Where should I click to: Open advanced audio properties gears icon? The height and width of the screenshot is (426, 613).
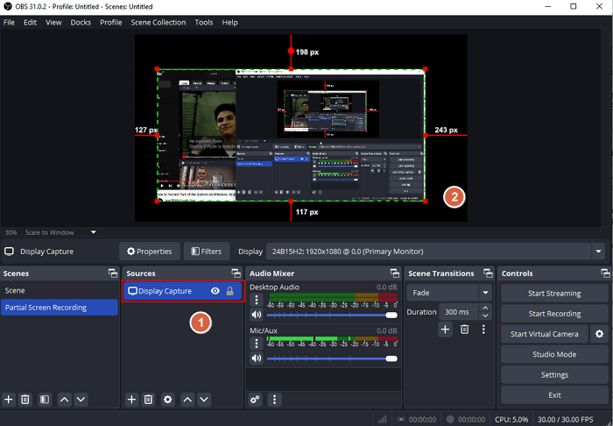(255, 400)
